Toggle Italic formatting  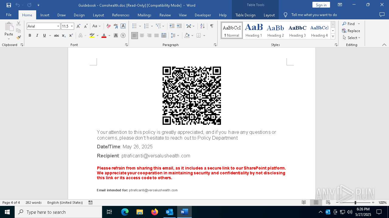(37, 35)
